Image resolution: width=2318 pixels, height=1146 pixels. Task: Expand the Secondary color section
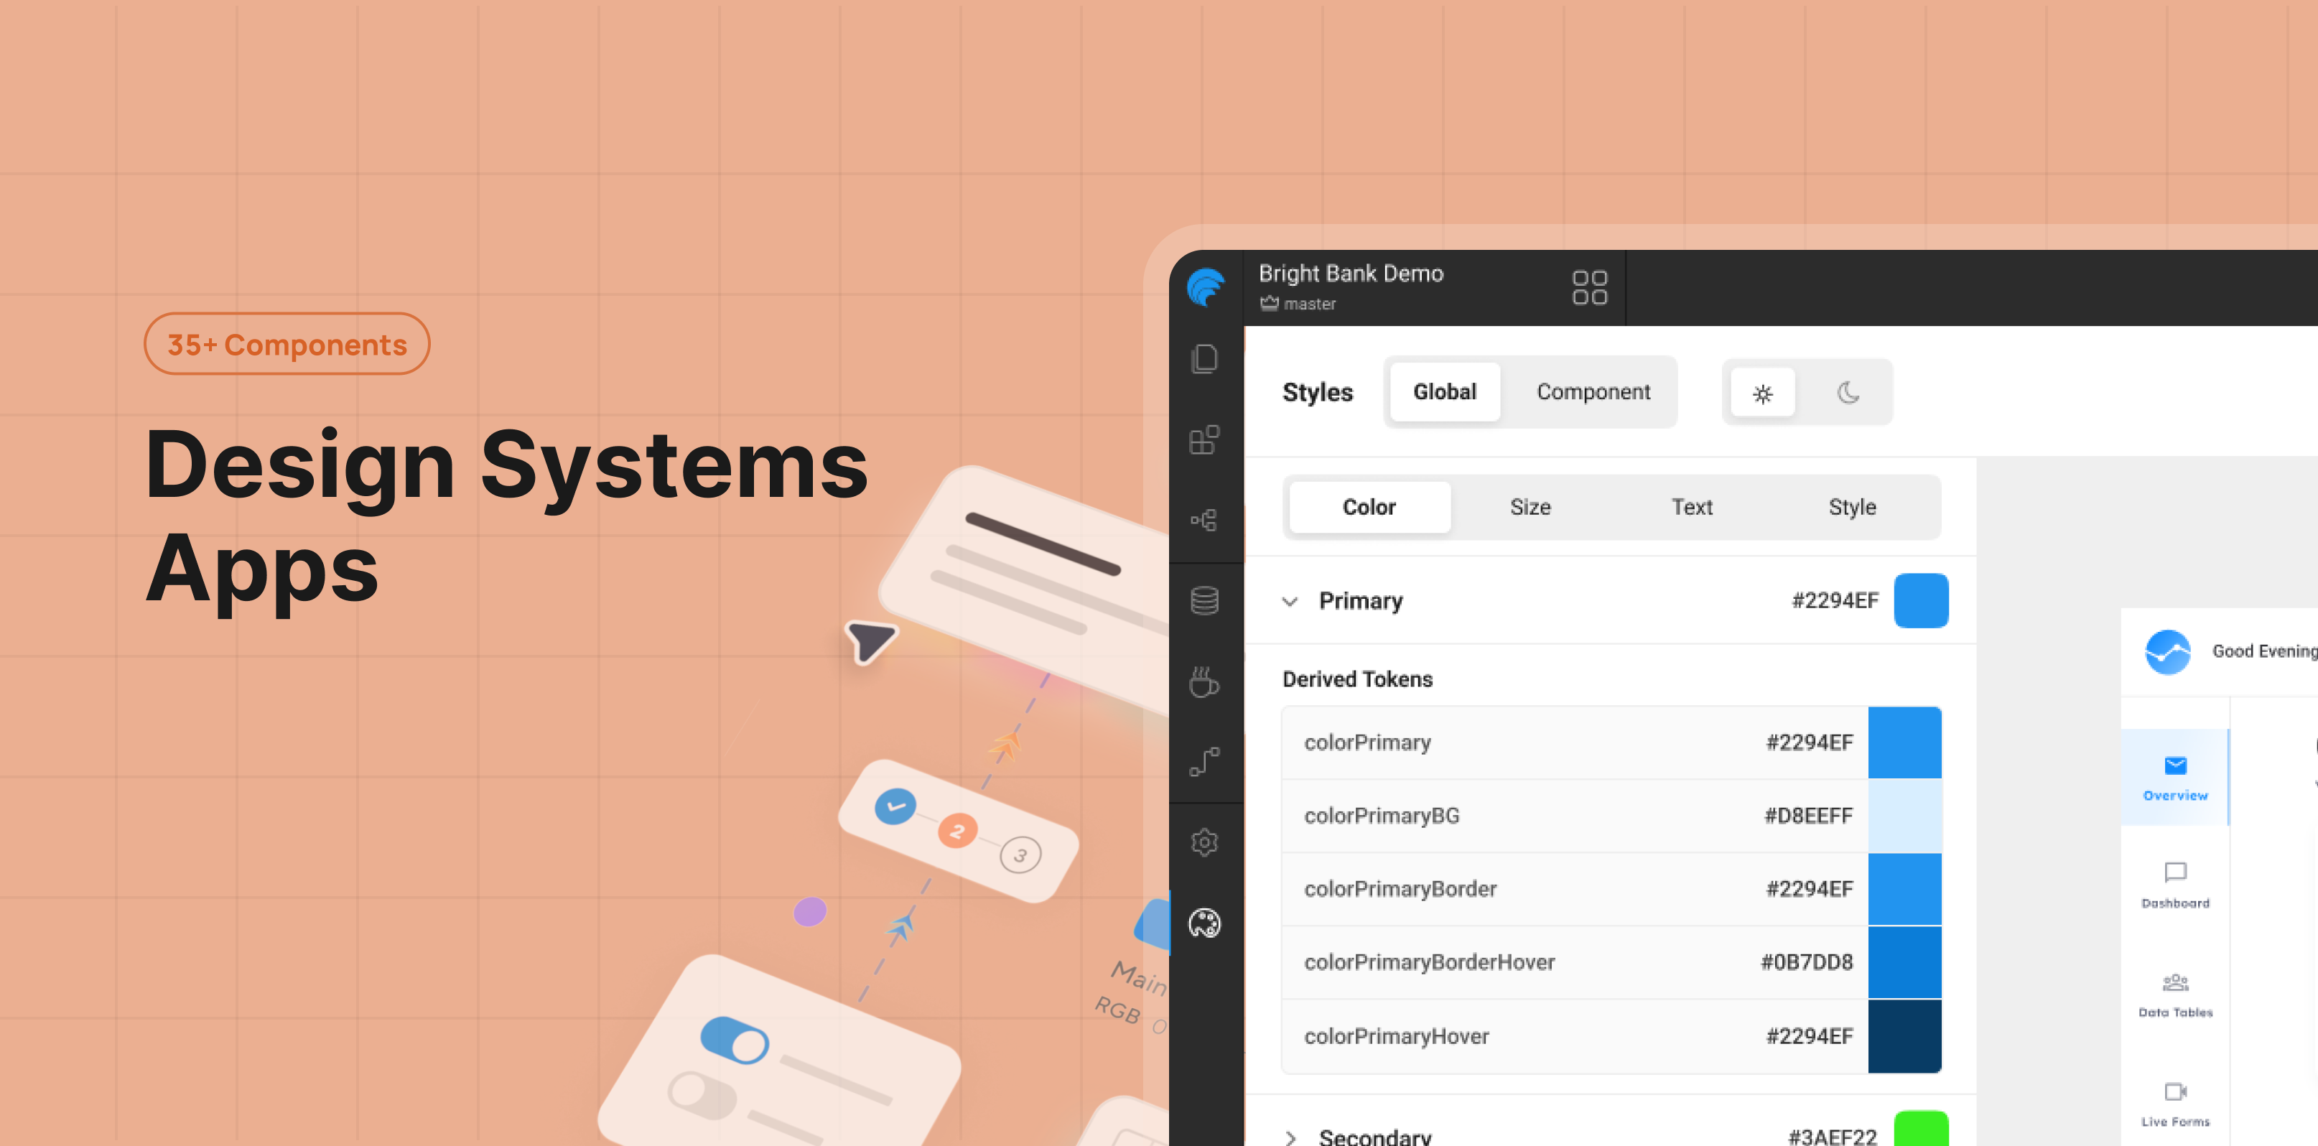(x=1290, y=1137)
